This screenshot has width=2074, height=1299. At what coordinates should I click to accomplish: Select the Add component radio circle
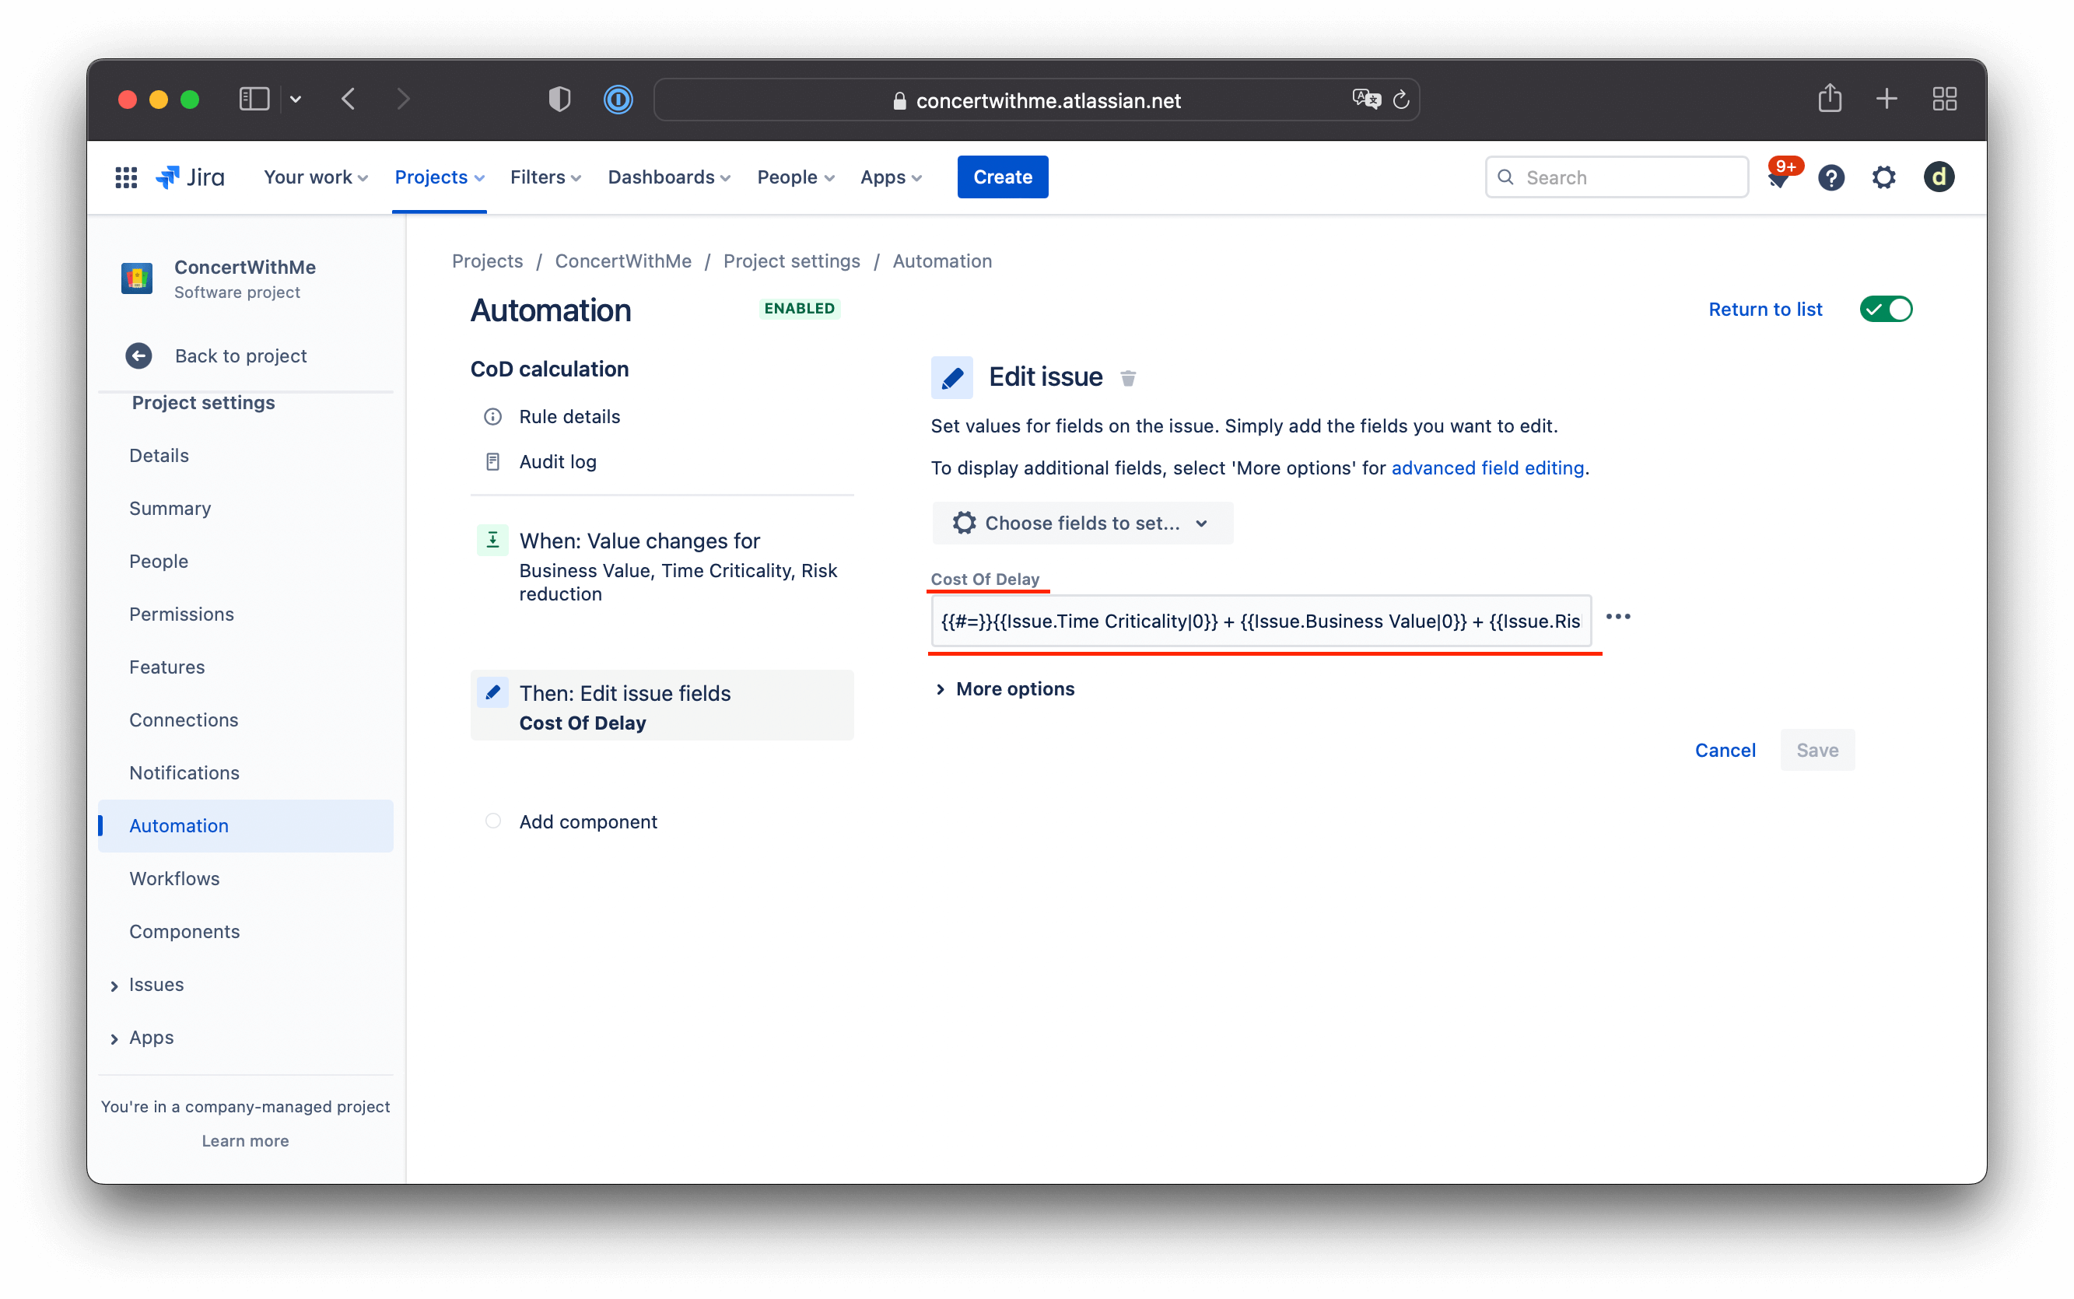tap(492, 821)
